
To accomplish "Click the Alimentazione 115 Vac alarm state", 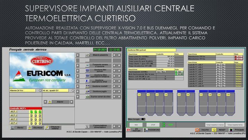I will click(239, 59).
